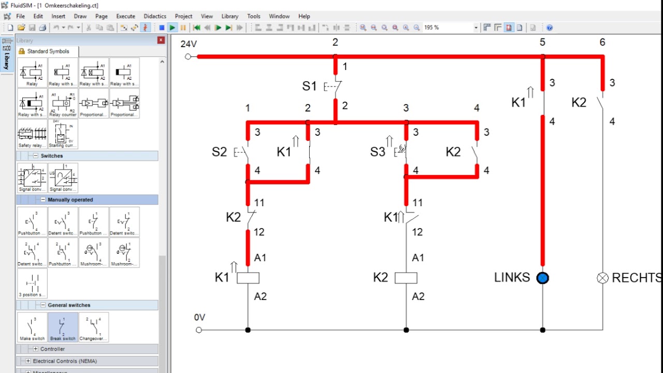Click the vertical Library side panel button

7,55
